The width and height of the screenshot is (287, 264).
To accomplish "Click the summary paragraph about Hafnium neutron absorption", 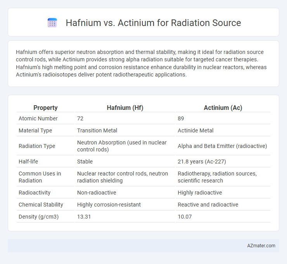I will 141,63.
